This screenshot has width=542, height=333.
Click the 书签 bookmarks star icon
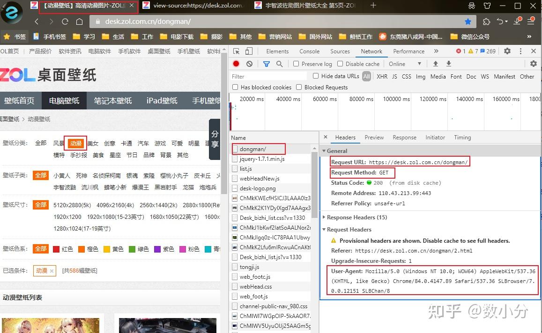pyautogui.click(x=7, y=36)
